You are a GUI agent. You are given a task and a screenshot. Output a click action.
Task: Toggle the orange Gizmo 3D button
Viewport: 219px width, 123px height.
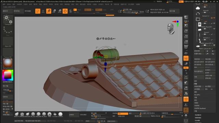point(65,11)
